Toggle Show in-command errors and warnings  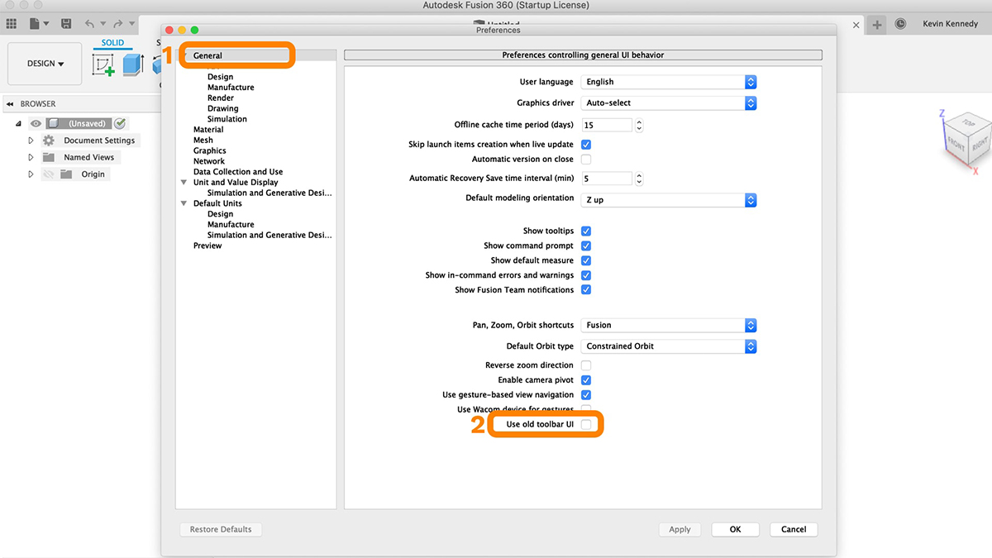click(586, 275)
